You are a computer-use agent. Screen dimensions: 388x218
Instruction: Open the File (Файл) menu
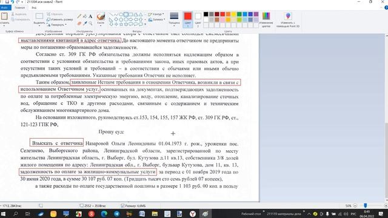[x=5, y=8]
